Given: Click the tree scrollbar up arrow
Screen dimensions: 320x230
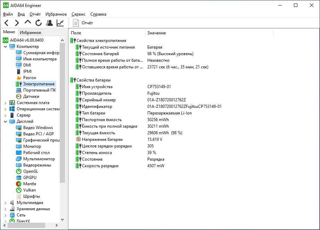Looking at the screenshot, I should pos(63,40).
